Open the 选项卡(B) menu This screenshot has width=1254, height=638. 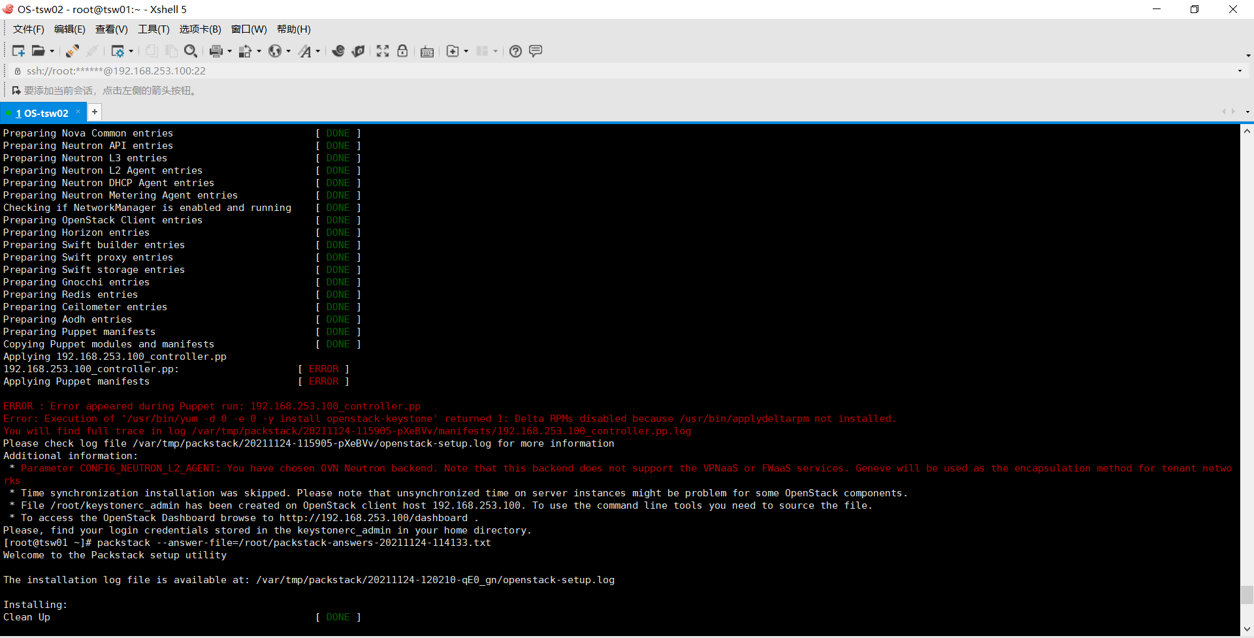201,29
